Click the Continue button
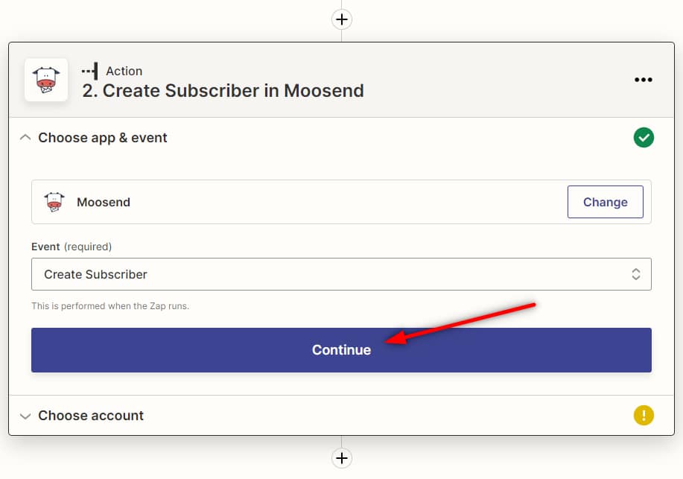683x479 pixels. point(341,350)
